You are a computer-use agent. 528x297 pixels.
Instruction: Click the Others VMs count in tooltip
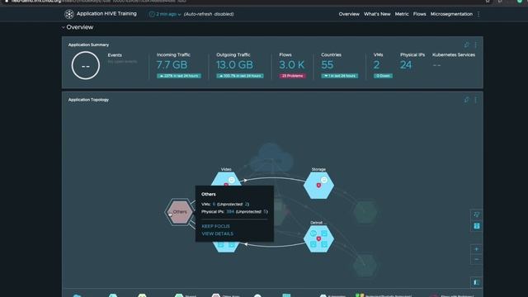click(214, 205)
